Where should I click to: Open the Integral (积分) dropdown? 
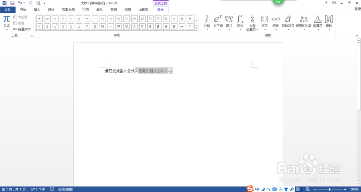tap(240, 23)
